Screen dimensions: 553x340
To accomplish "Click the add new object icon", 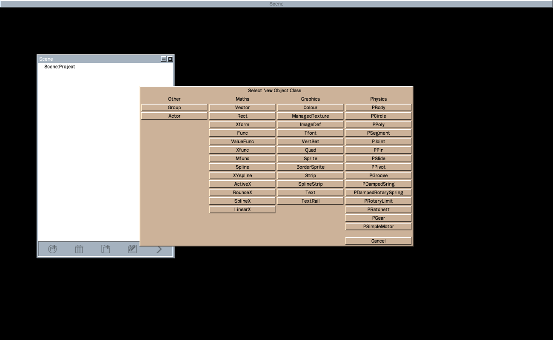I will tap(52, 249).
